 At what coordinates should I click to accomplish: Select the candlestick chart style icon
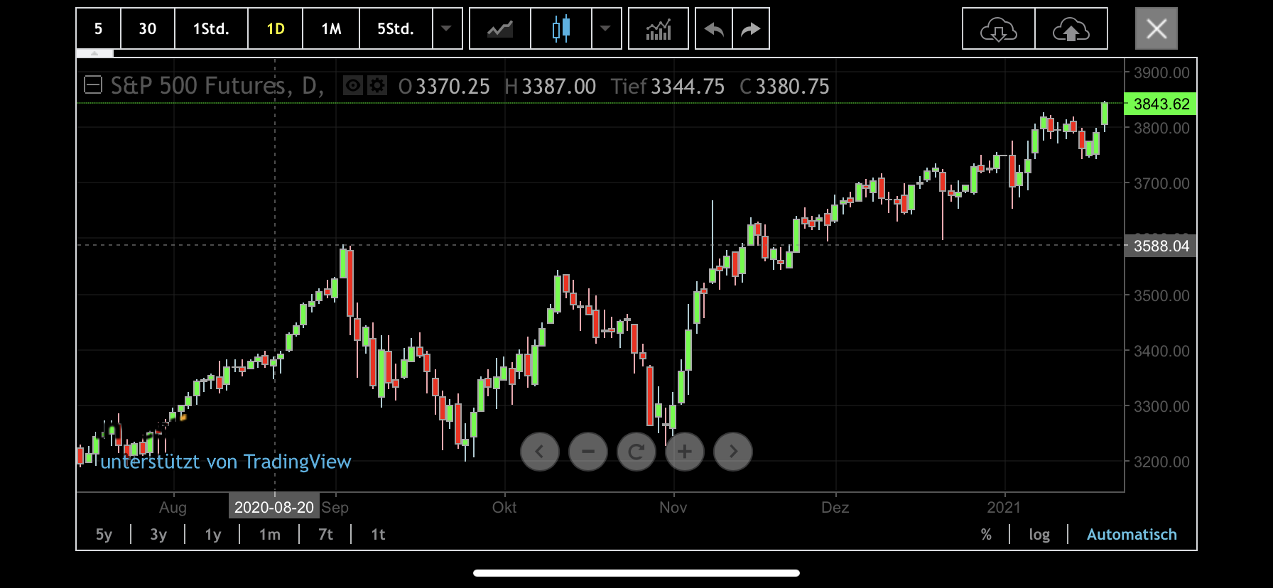tap(561, 28)
